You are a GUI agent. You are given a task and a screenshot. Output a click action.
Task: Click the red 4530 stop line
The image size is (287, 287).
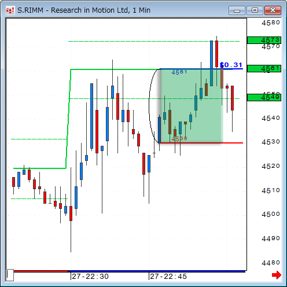pos(201,143)
